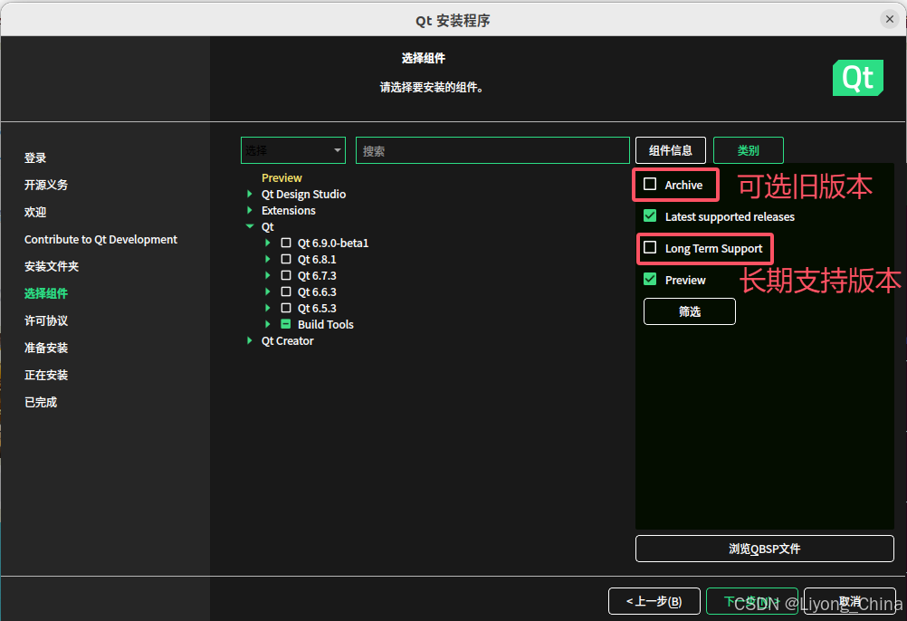This screenshot has width=907, height=621.
Task: Select the Qt Design Studio row label
Action: (303, 194)
